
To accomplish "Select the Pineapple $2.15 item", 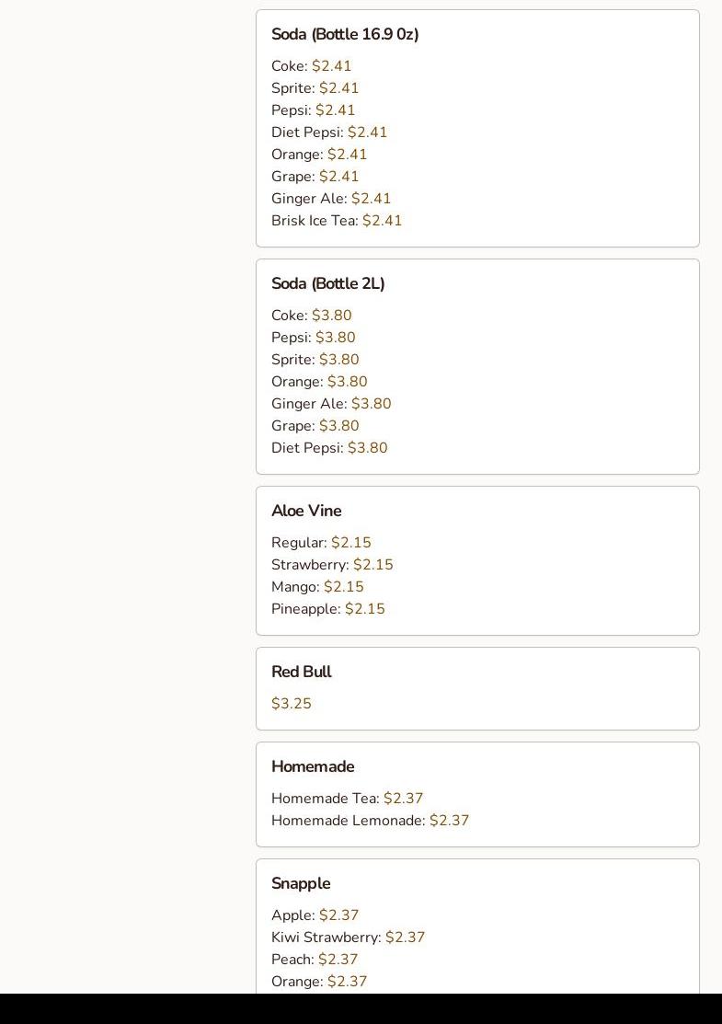I will tap(327, 609).
